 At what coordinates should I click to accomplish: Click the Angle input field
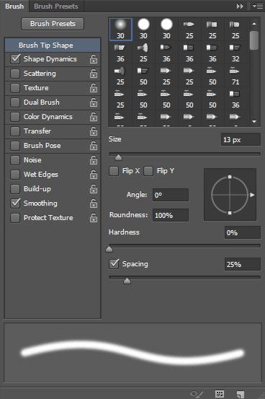click(x=171, y=196)
